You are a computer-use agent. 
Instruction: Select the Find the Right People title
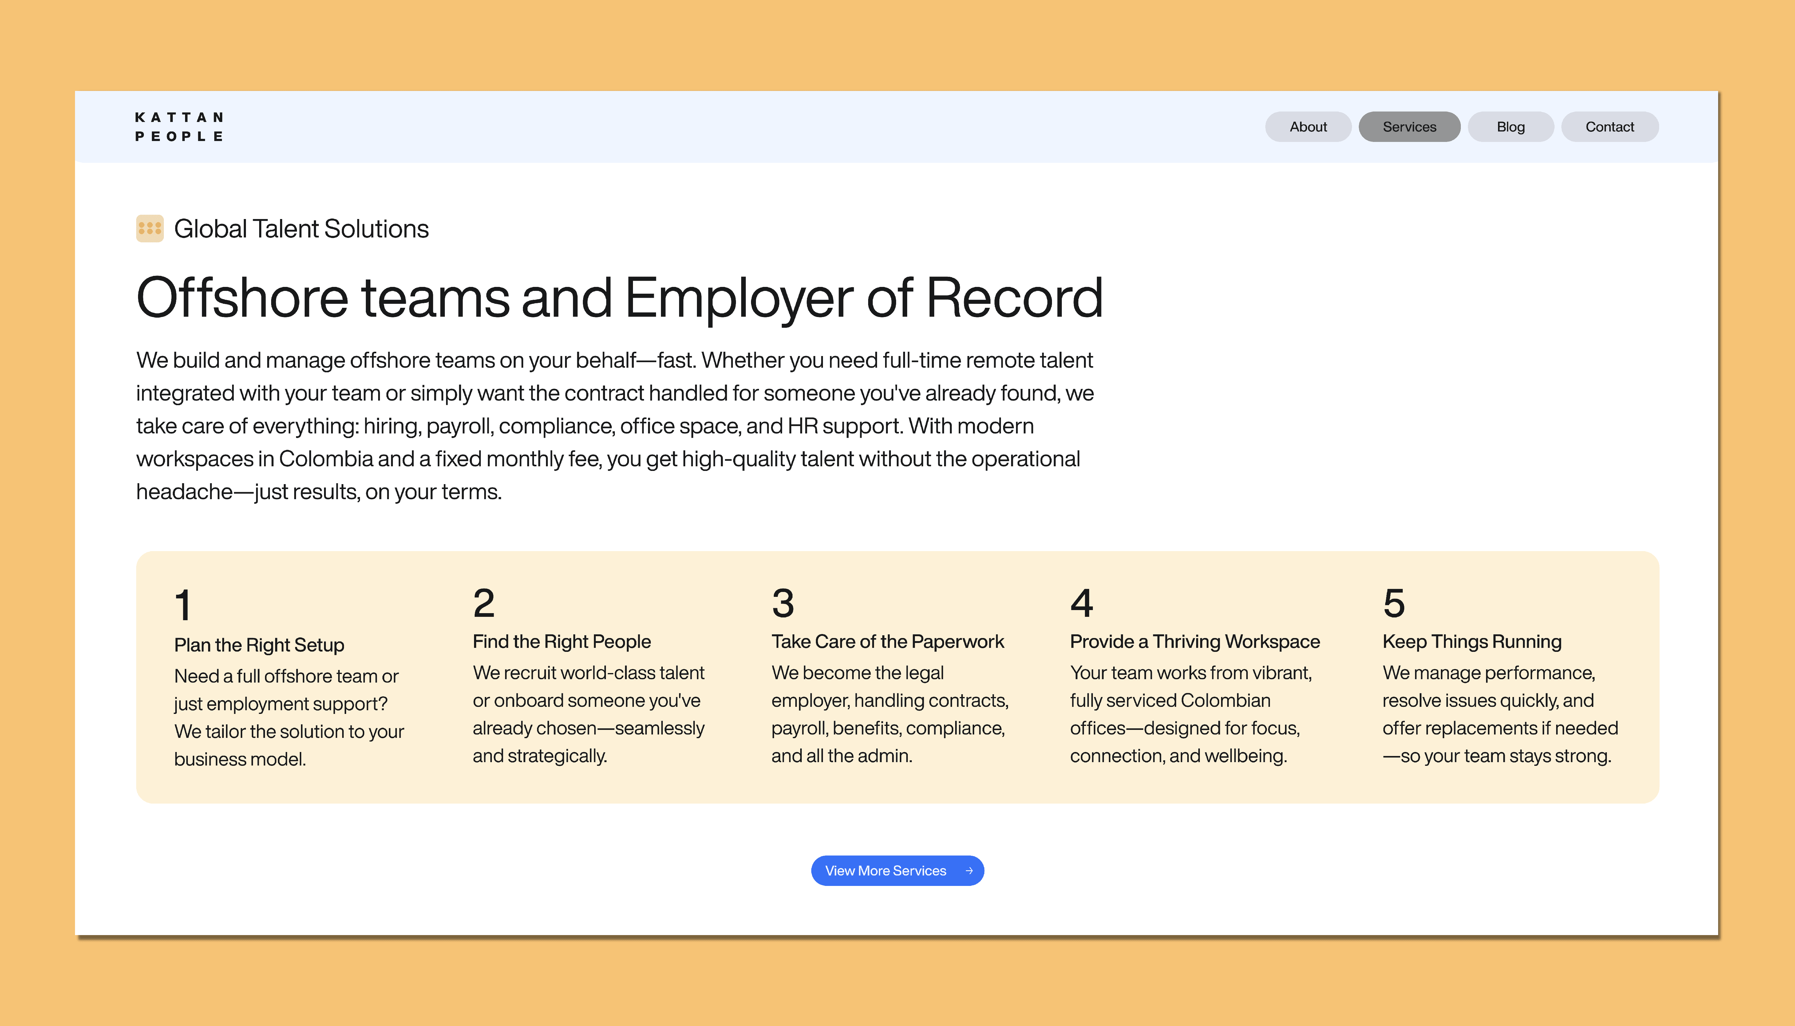[x=561, y=641]
